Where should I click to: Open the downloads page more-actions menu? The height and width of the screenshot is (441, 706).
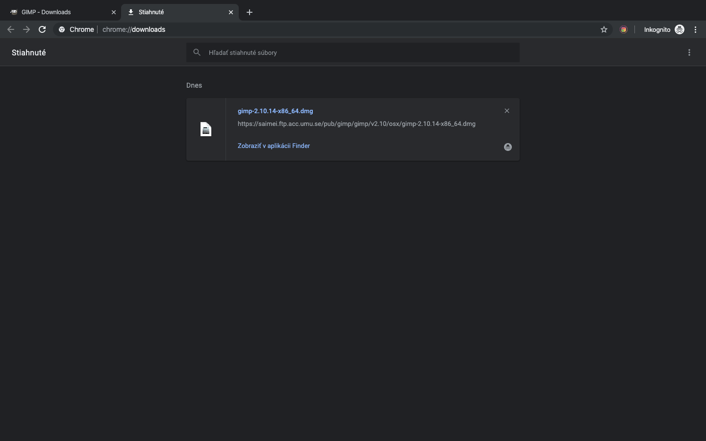coord(689,52)
